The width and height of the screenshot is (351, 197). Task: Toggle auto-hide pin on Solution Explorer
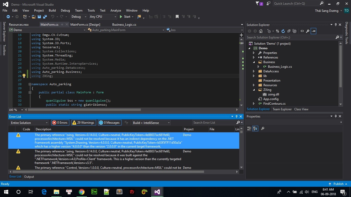click(336, 25)
